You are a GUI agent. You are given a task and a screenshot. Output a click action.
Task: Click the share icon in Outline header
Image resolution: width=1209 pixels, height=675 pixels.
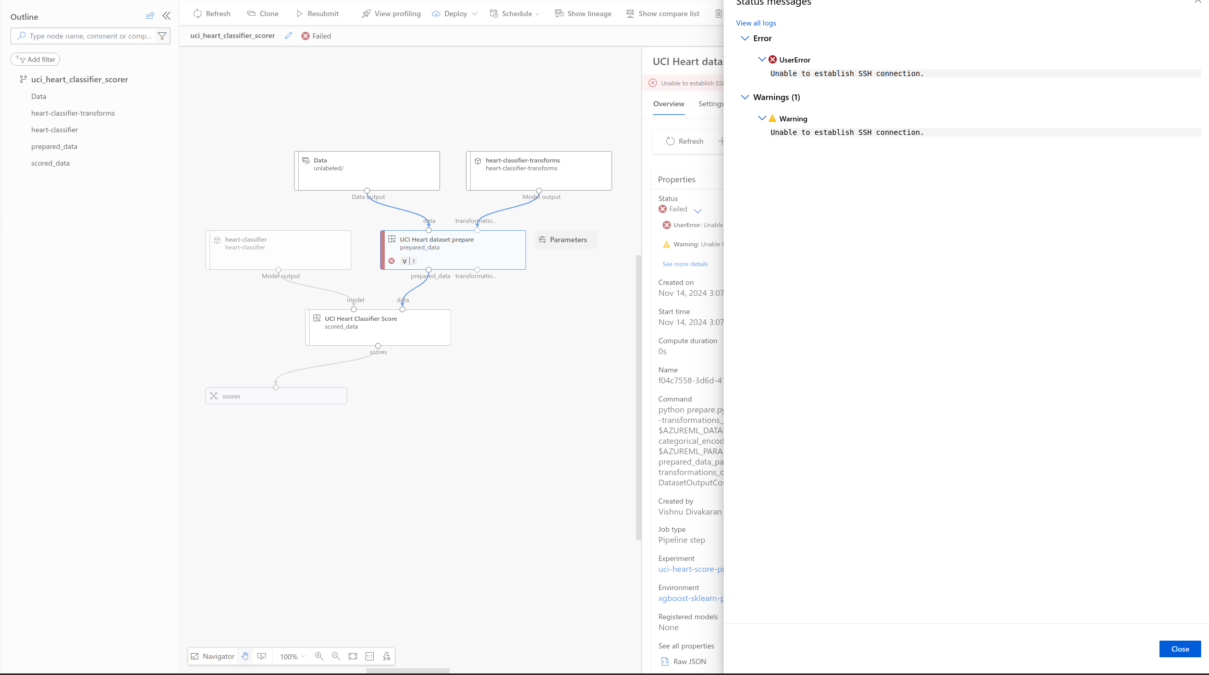[x=150, y=16]
